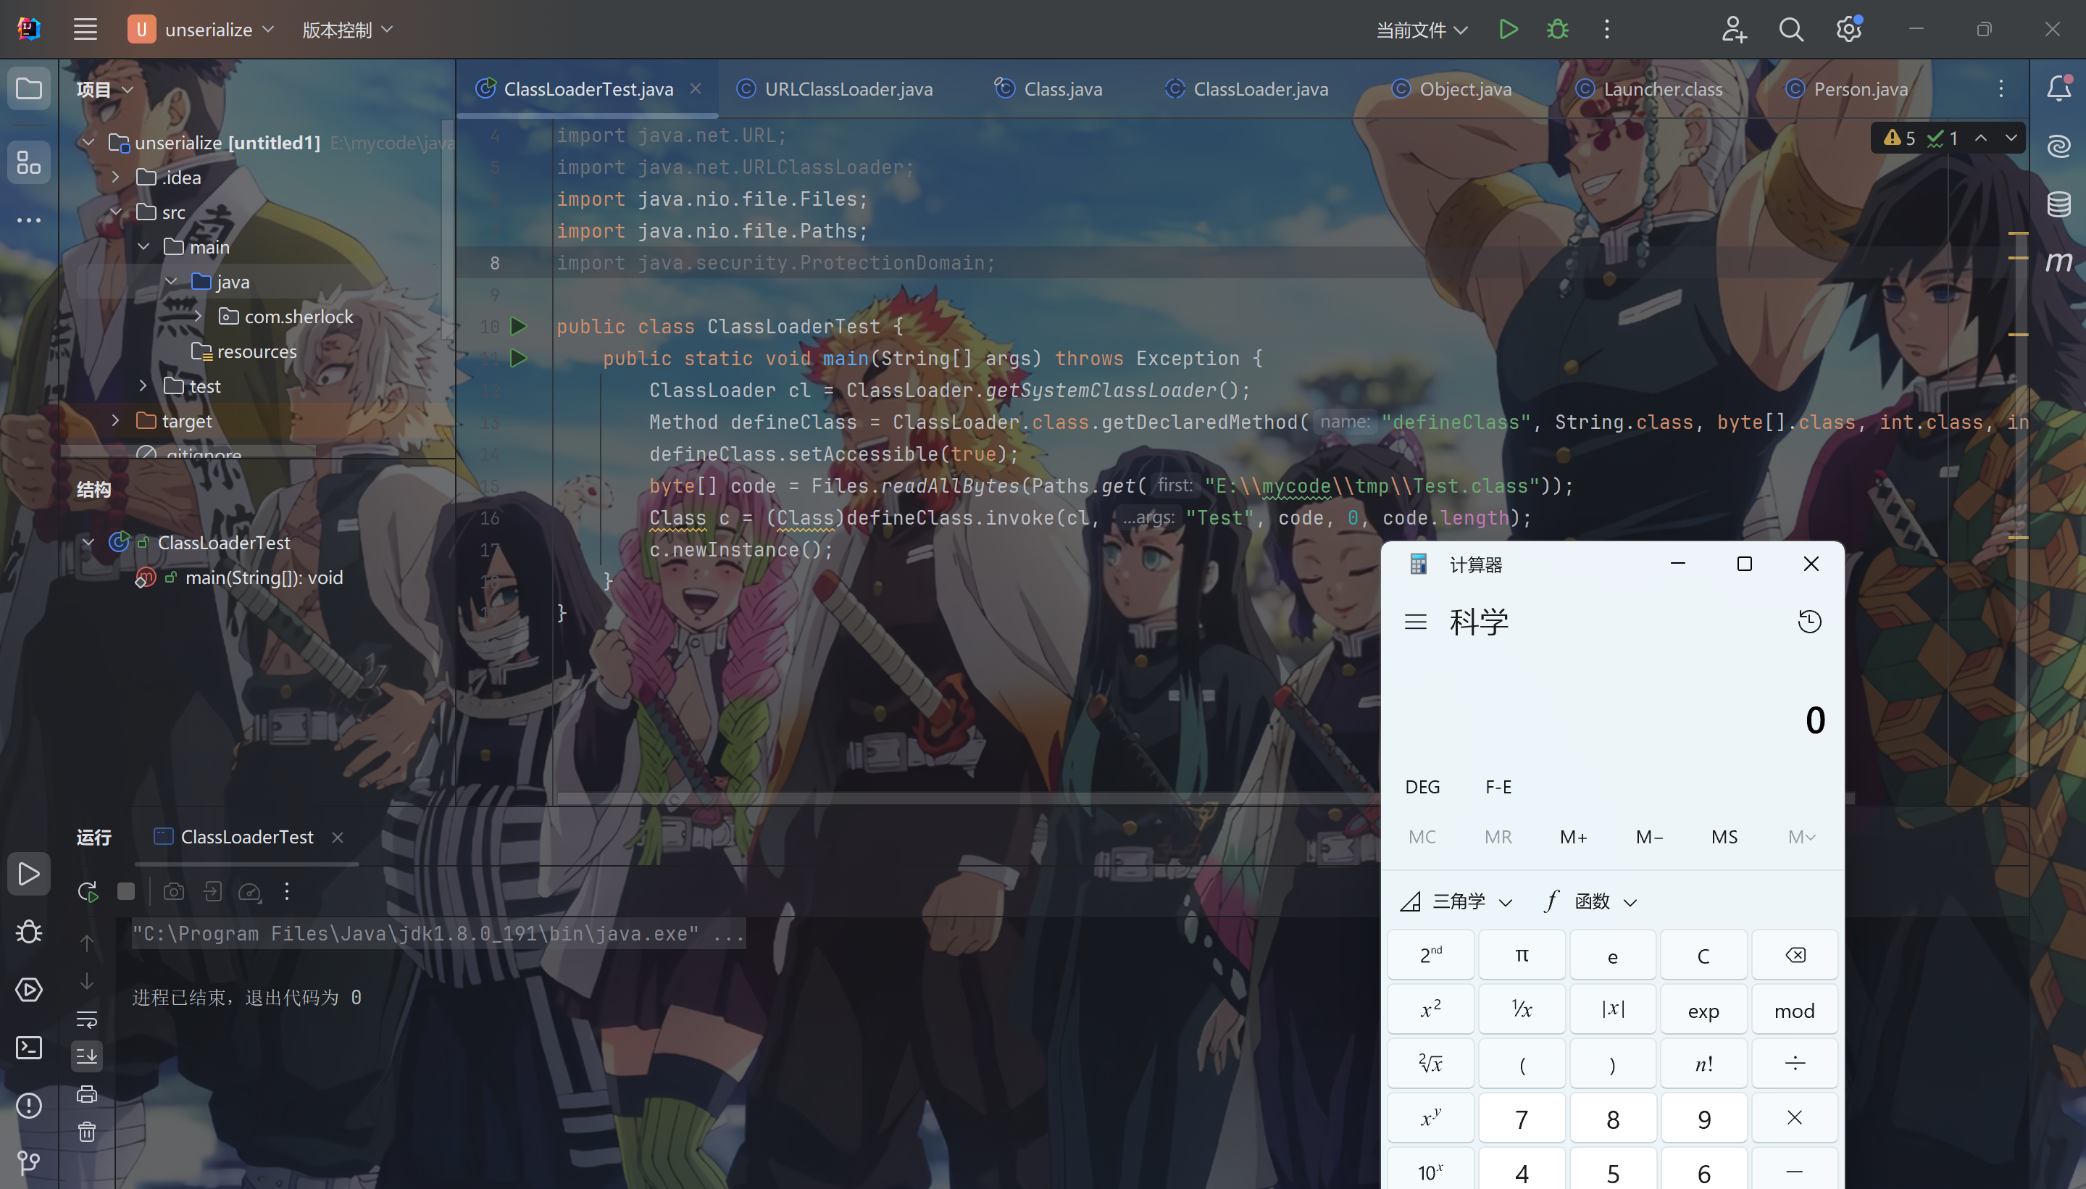This screenshot has height=1189, width=2086.
Task: Open the 版本控制 version control dropdown
Action: 348,30
